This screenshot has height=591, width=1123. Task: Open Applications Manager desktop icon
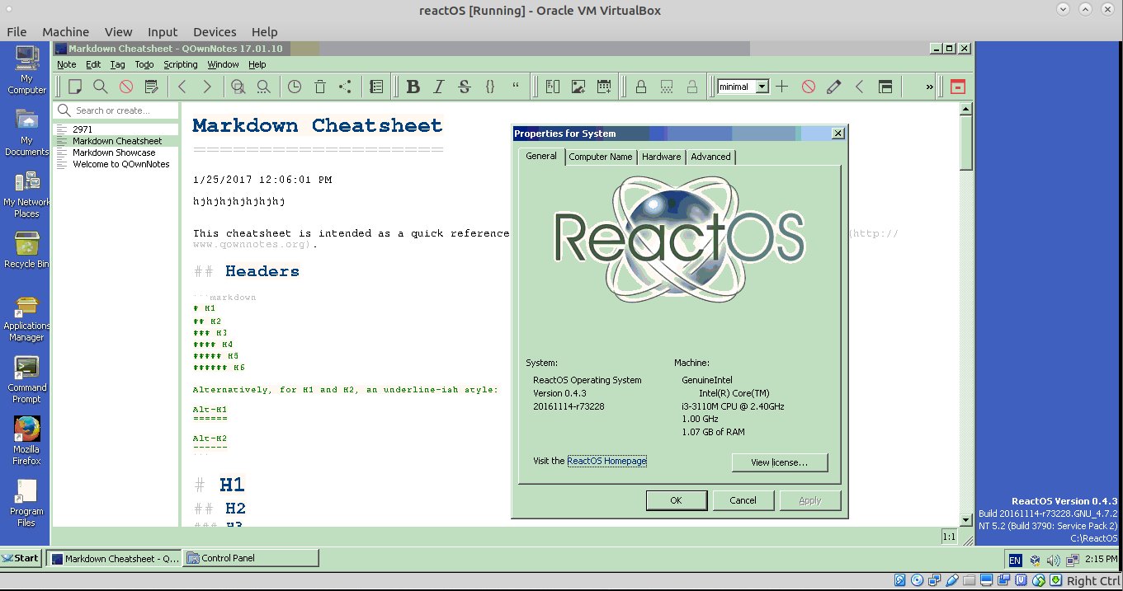pyautogui.click(x=26, y=317)
